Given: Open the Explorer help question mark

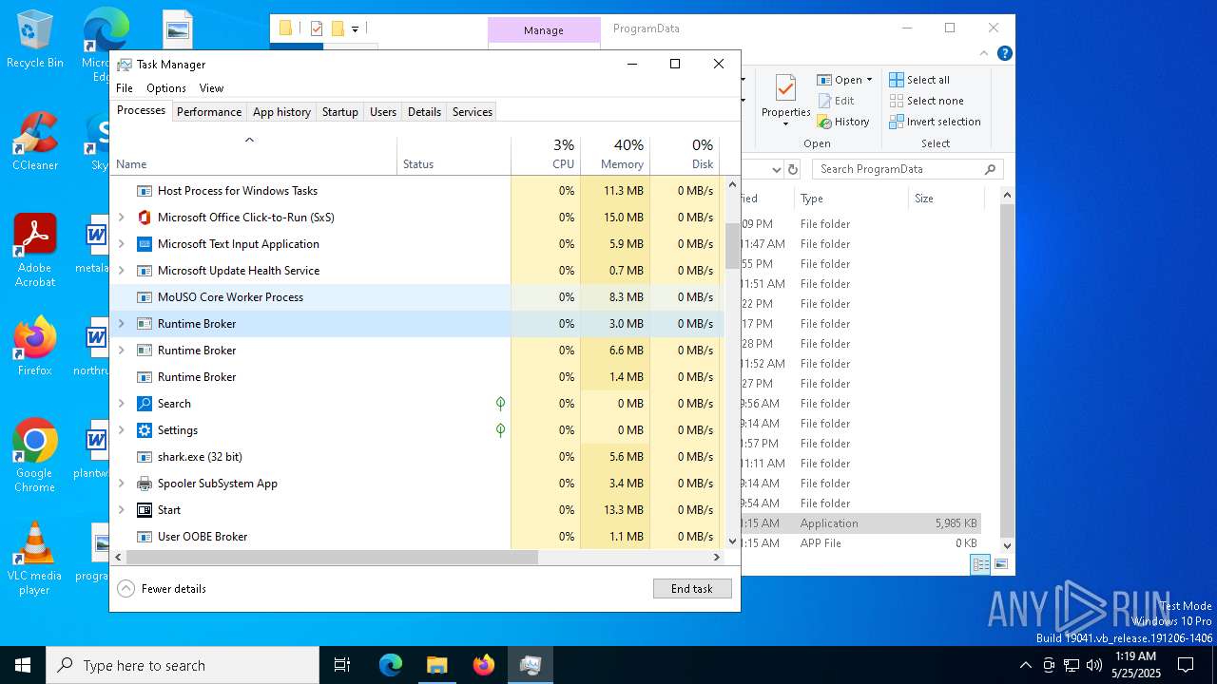Looking at the screenshot, I should pyautogui.click(x=1004, y=53).
